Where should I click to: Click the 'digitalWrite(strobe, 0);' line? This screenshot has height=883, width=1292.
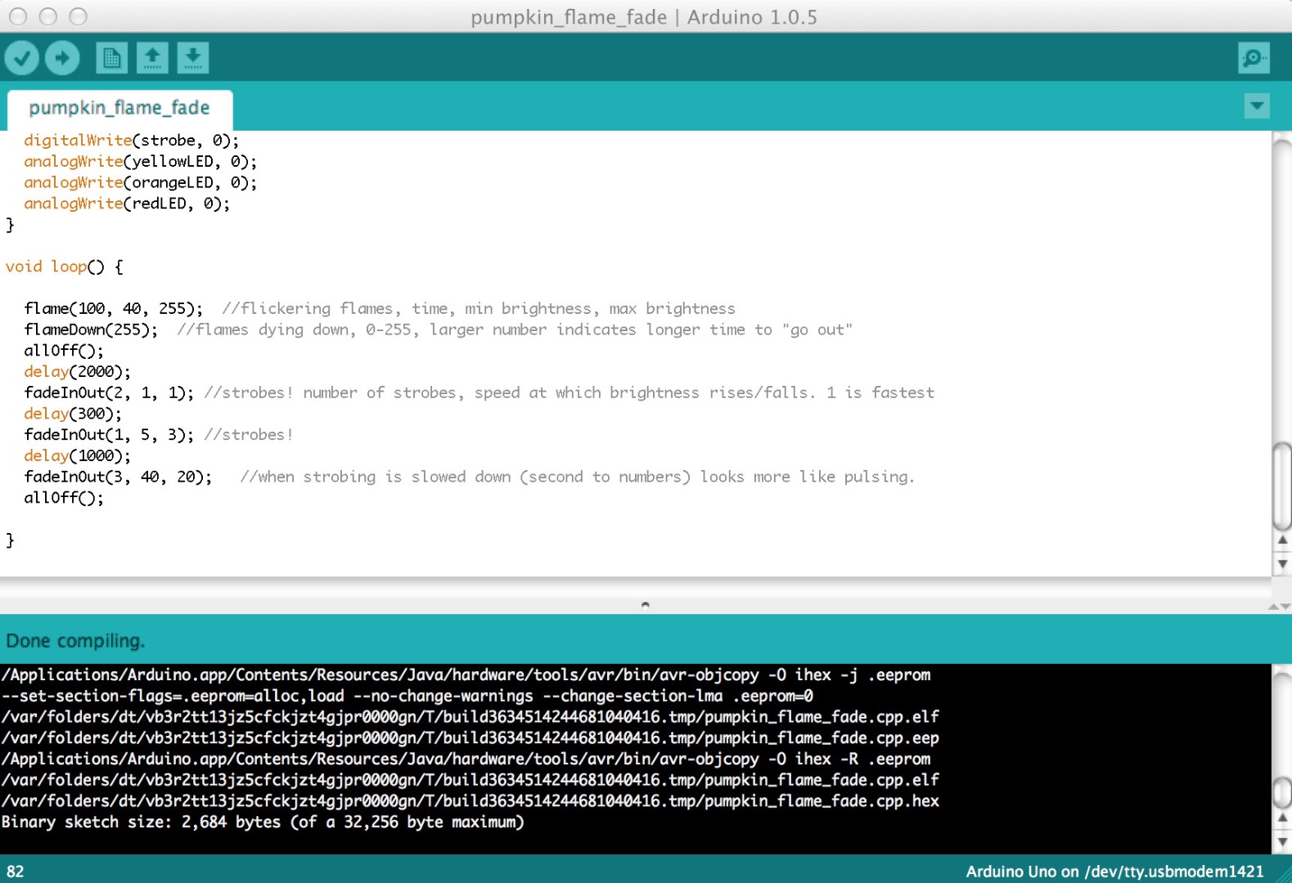tap(132, 141)
